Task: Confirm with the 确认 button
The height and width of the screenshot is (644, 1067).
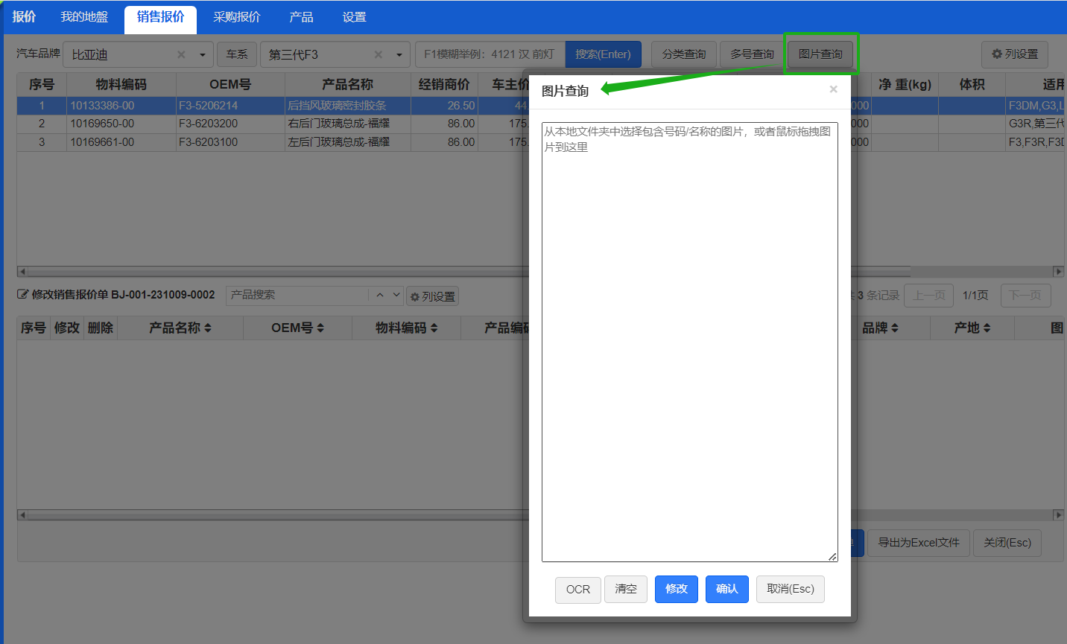Action: click(x=727, y=589)
